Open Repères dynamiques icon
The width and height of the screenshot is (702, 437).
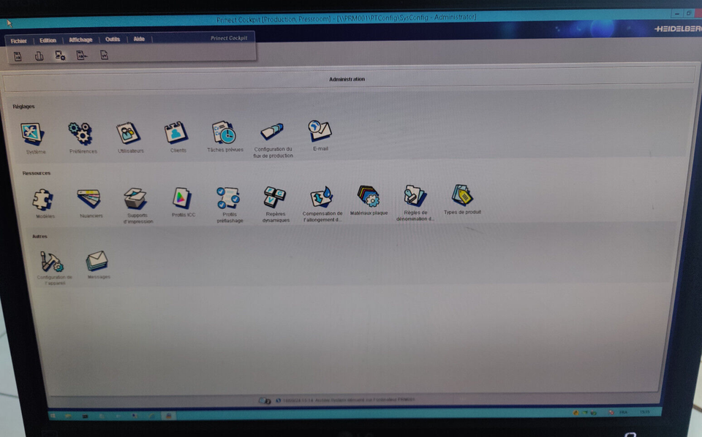(x=274, y=197)
